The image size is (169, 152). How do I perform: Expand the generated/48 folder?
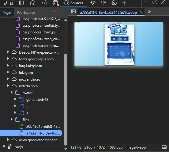coord(15,99)
